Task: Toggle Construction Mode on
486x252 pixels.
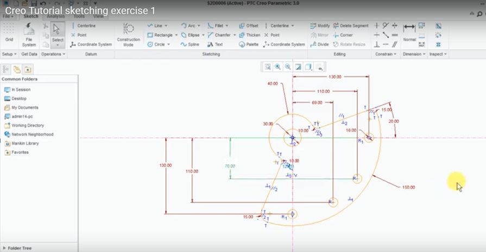Action: click(x=128, y=35)
